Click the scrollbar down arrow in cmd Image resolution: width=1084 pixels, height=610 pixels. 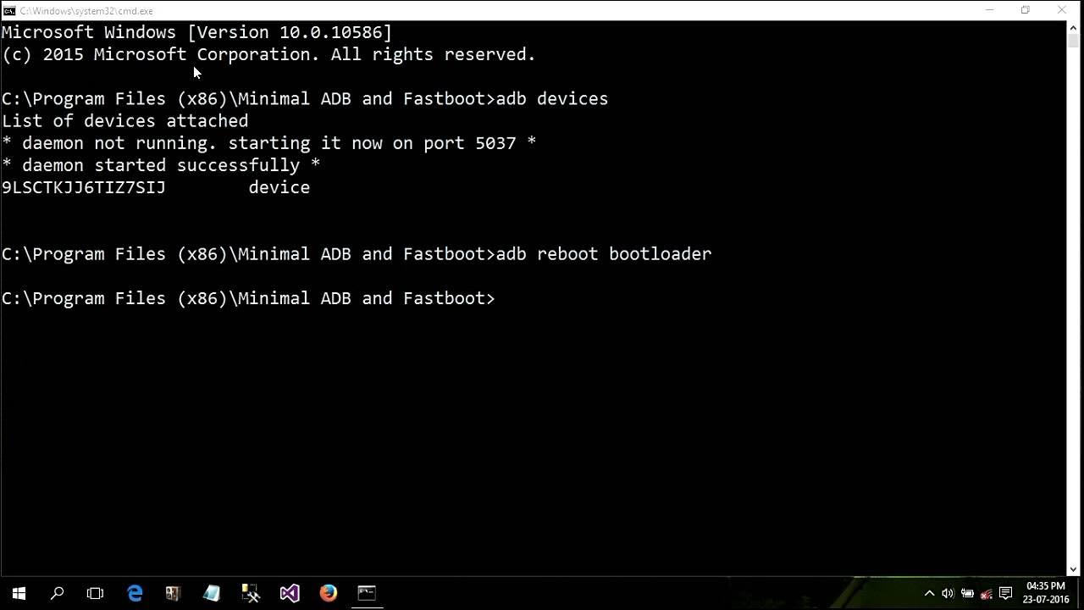click(x=1074, y=570)
